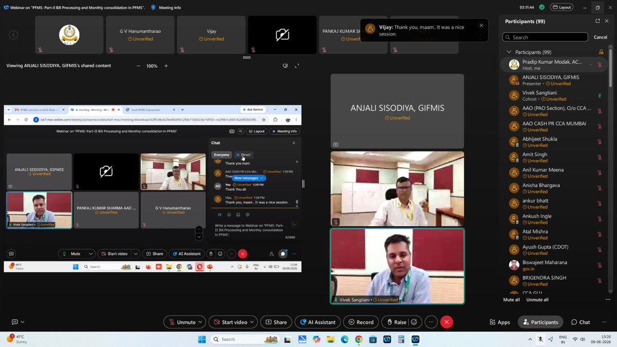
Task: Show hidden tray icons chevron
Action: (x=530, y=339)
